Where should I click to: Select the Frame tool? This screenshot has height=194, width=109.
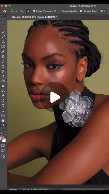[3, 47]
